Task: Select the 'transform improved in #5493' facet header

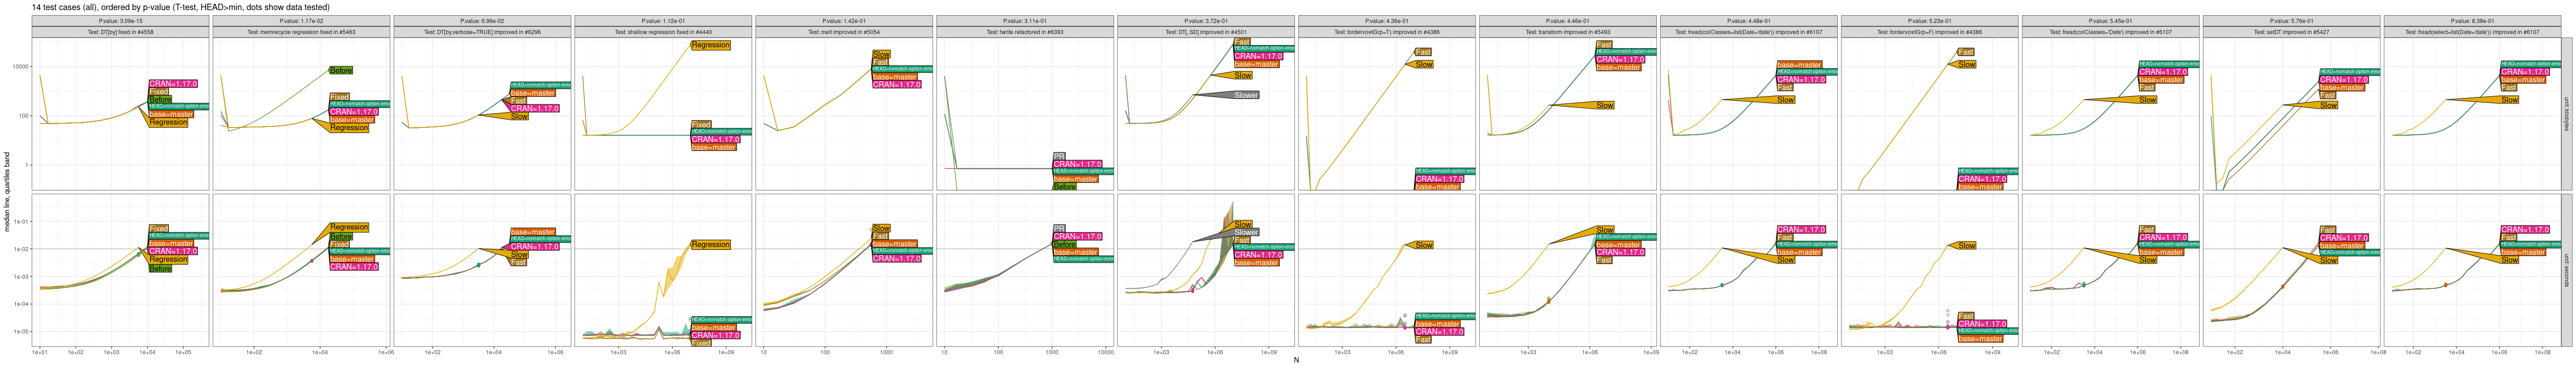Action: pos(1567,32)
